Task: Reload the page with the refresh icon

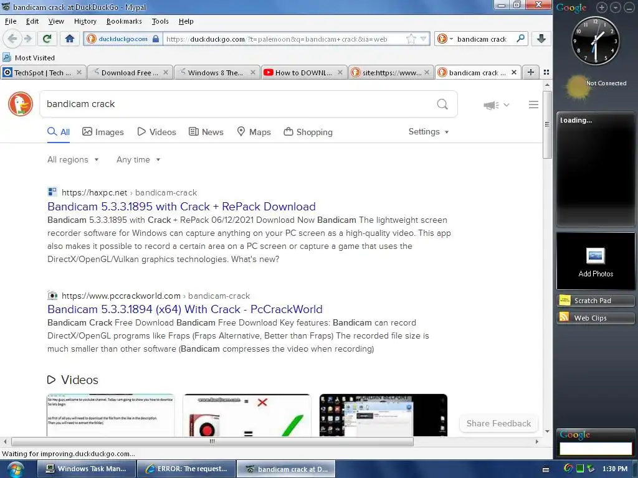Action: pos(47,39)
